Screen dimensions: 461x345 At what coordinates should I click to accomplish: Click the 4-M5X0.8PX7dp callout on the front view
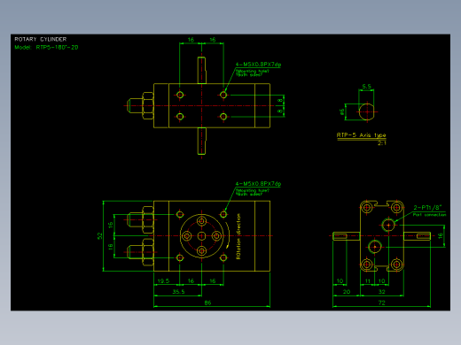[258, 184]
